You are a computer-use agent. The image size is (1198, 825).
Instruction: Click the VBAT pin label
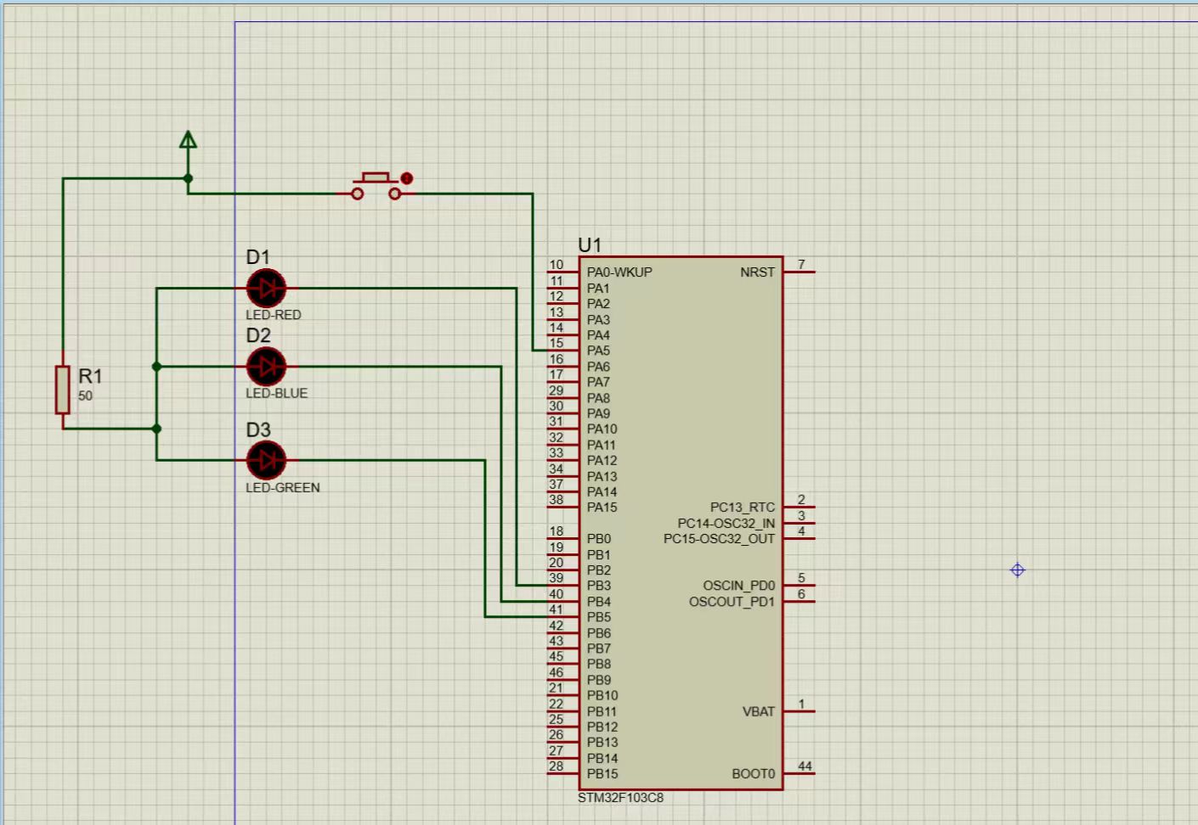click(759, 712)
